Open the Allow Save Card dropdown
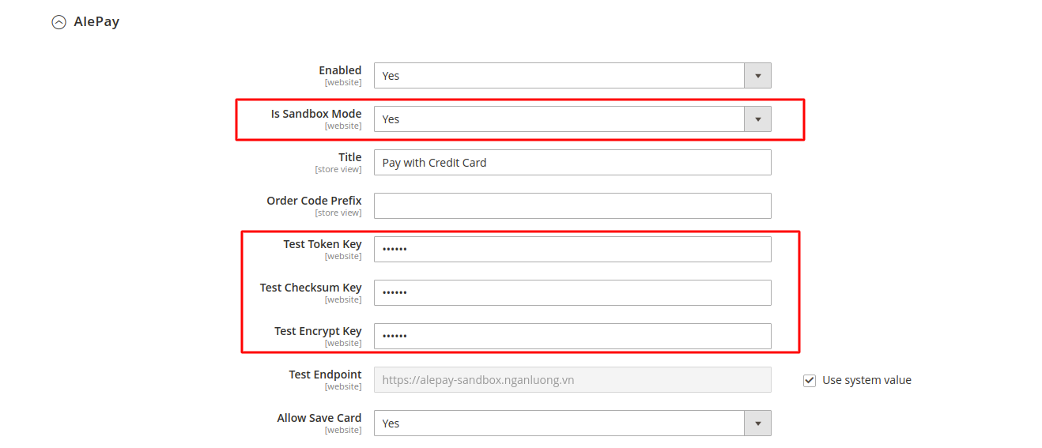The image size is (1042, 448). (572, 424)
